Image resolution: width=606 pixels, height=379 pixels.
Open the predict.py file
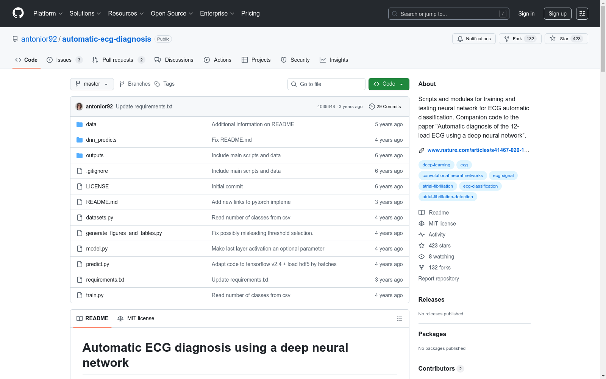coord(97,264)
